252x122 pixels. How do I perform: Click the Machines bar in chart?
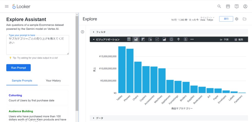click(x=162, y=81)
